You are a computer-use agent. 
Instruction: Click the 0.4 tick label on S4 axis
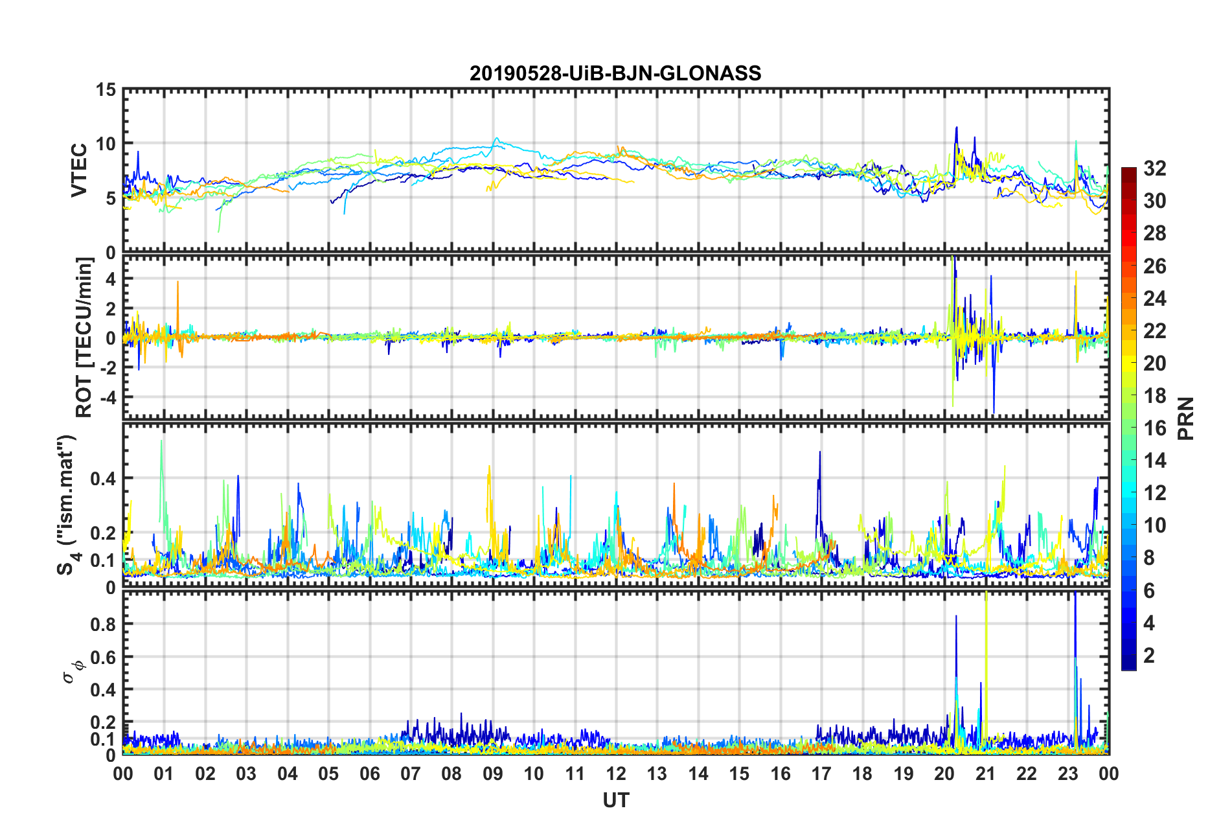(x=102, y=479)
